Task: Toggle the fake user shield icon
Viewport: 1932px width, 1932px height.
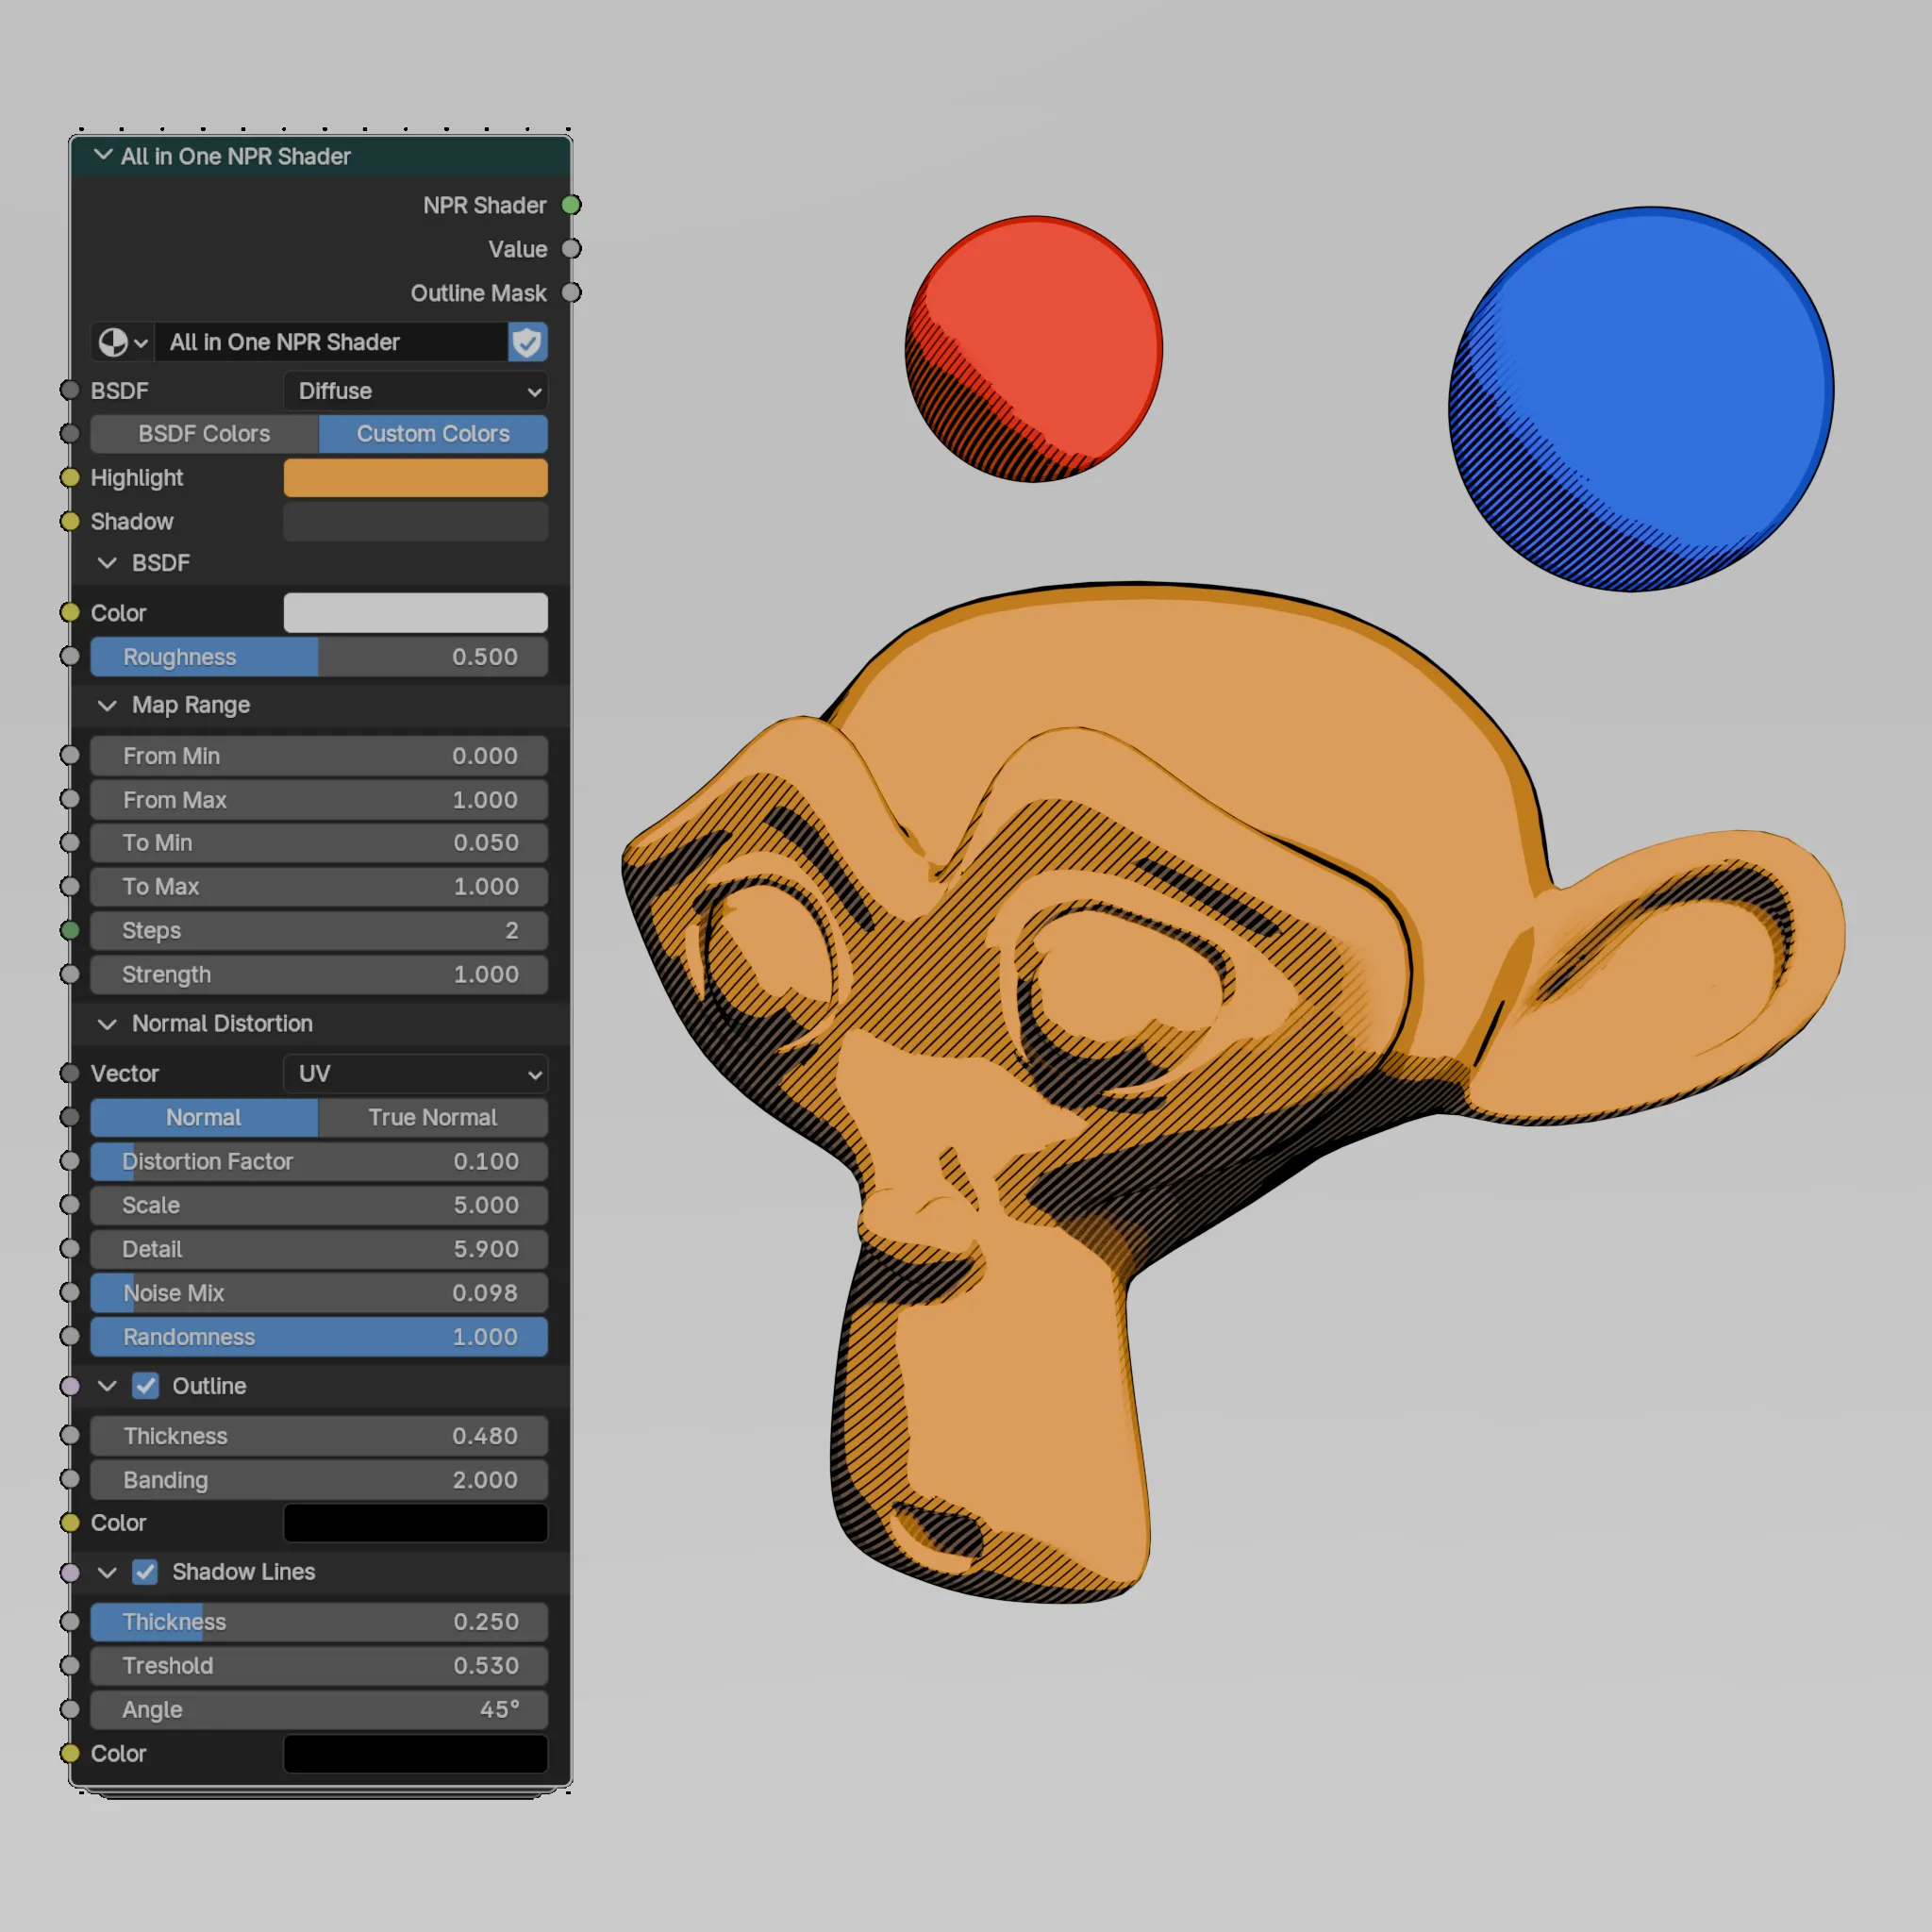Action: point(527,342)
